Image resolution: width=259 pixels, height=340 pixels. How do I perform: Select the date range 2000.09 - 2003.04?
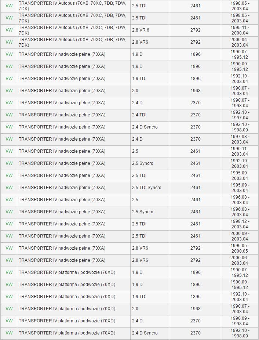240,236
